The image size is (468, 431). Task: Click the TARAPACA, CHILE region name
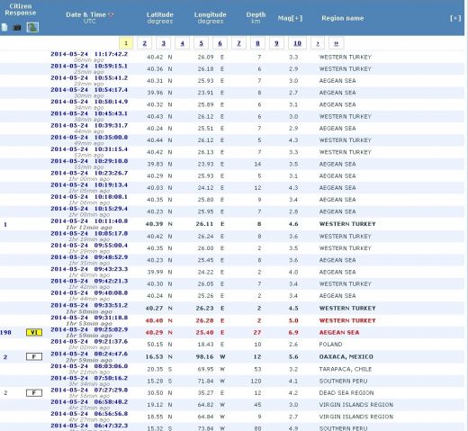346,369
